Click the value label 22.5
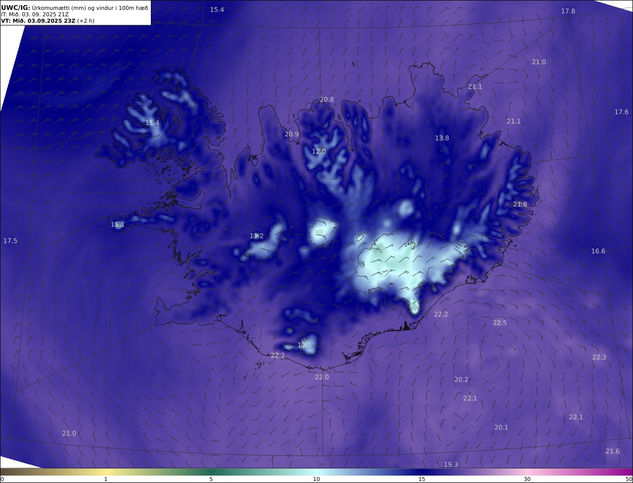633x483 pixels. click(500, 323)
